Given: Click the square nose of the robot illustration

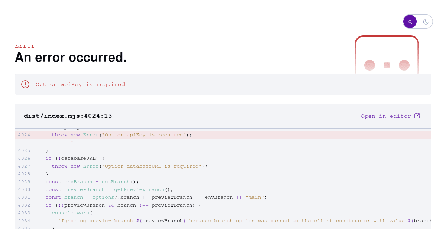Looking at the screenshot, I should click(x=387, y=65).
